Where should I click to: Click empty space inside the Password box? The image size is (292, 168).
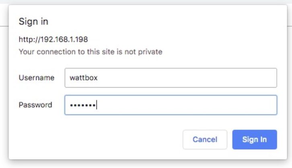186,105
